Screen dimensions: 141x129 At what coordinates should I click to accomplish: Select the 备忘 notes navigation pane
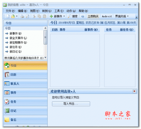tap(25, 120)
